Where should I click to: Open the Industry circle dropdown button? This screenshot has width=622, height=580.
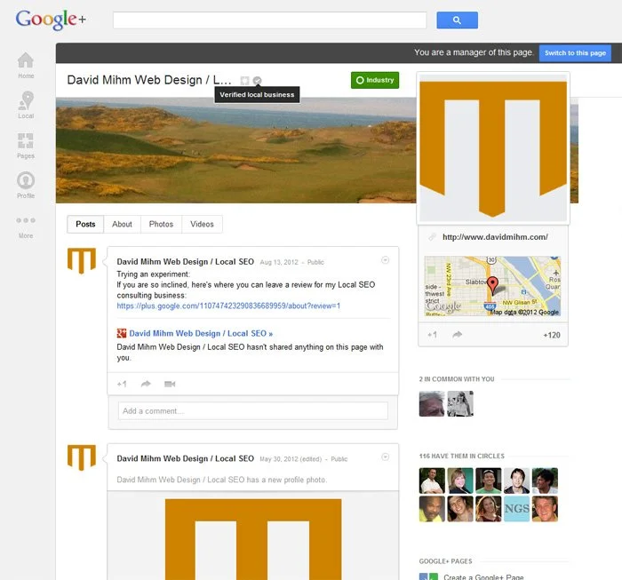[375, 80]
